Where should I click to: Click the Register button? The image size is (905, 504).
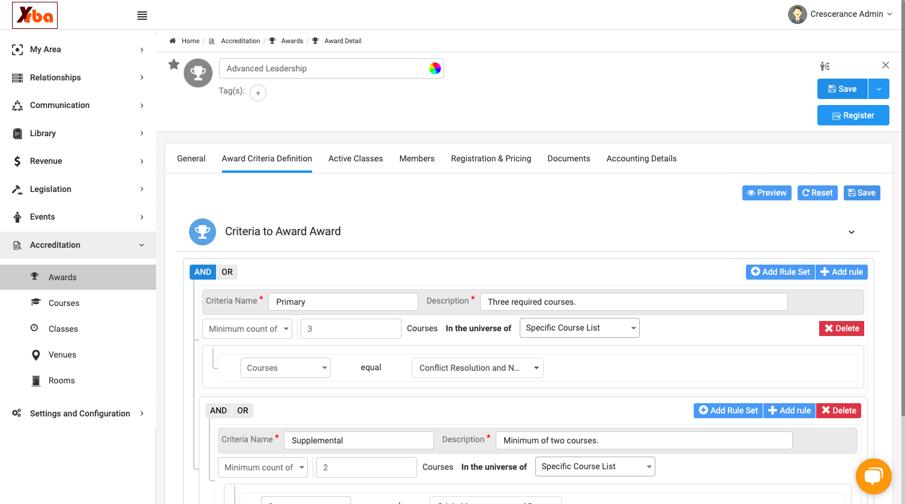pos(853,115)
